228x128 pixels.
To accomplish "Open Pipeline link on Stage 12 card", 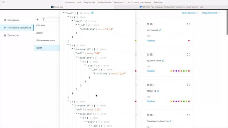I will tap(151, 101).
